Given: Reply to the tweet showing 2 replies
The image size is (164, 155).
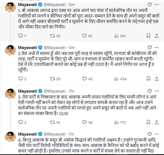Looking at the screenshot, I should [x=21, y=79].
